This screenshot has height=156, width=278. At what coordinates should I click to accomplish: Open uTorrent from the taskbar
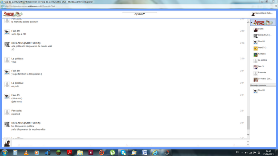[x=112, y=153]
